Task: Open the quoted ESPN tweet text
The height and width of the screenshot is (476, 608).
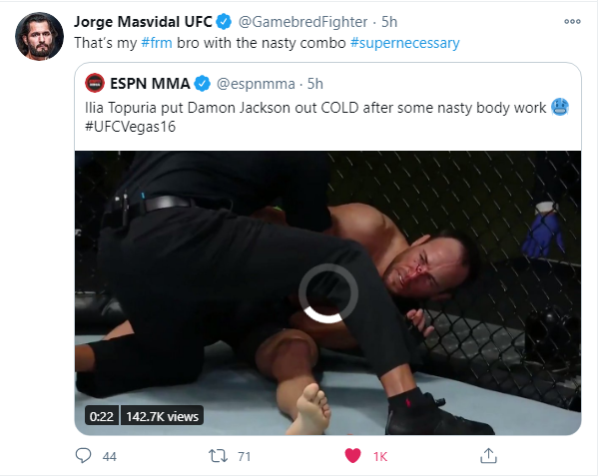Action: point(326,117)
